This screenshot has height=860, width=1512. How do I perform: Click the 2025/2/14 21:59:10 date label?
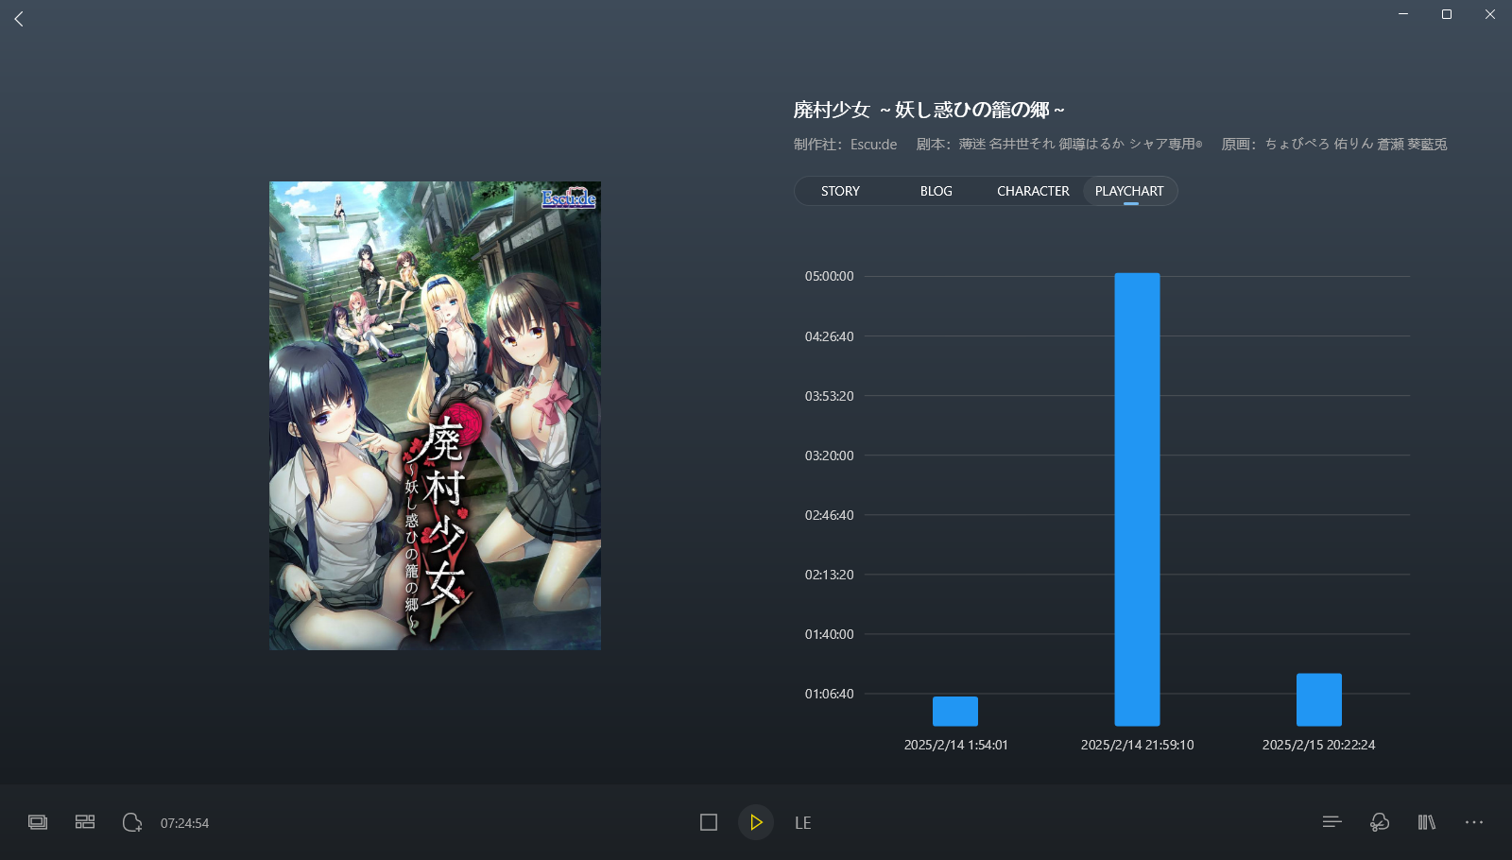point(1137,745)
